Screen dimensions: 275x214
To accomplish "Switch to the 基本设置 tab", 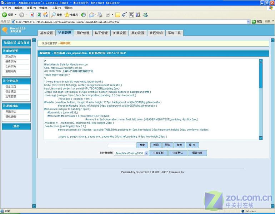I will coord(46,33).
